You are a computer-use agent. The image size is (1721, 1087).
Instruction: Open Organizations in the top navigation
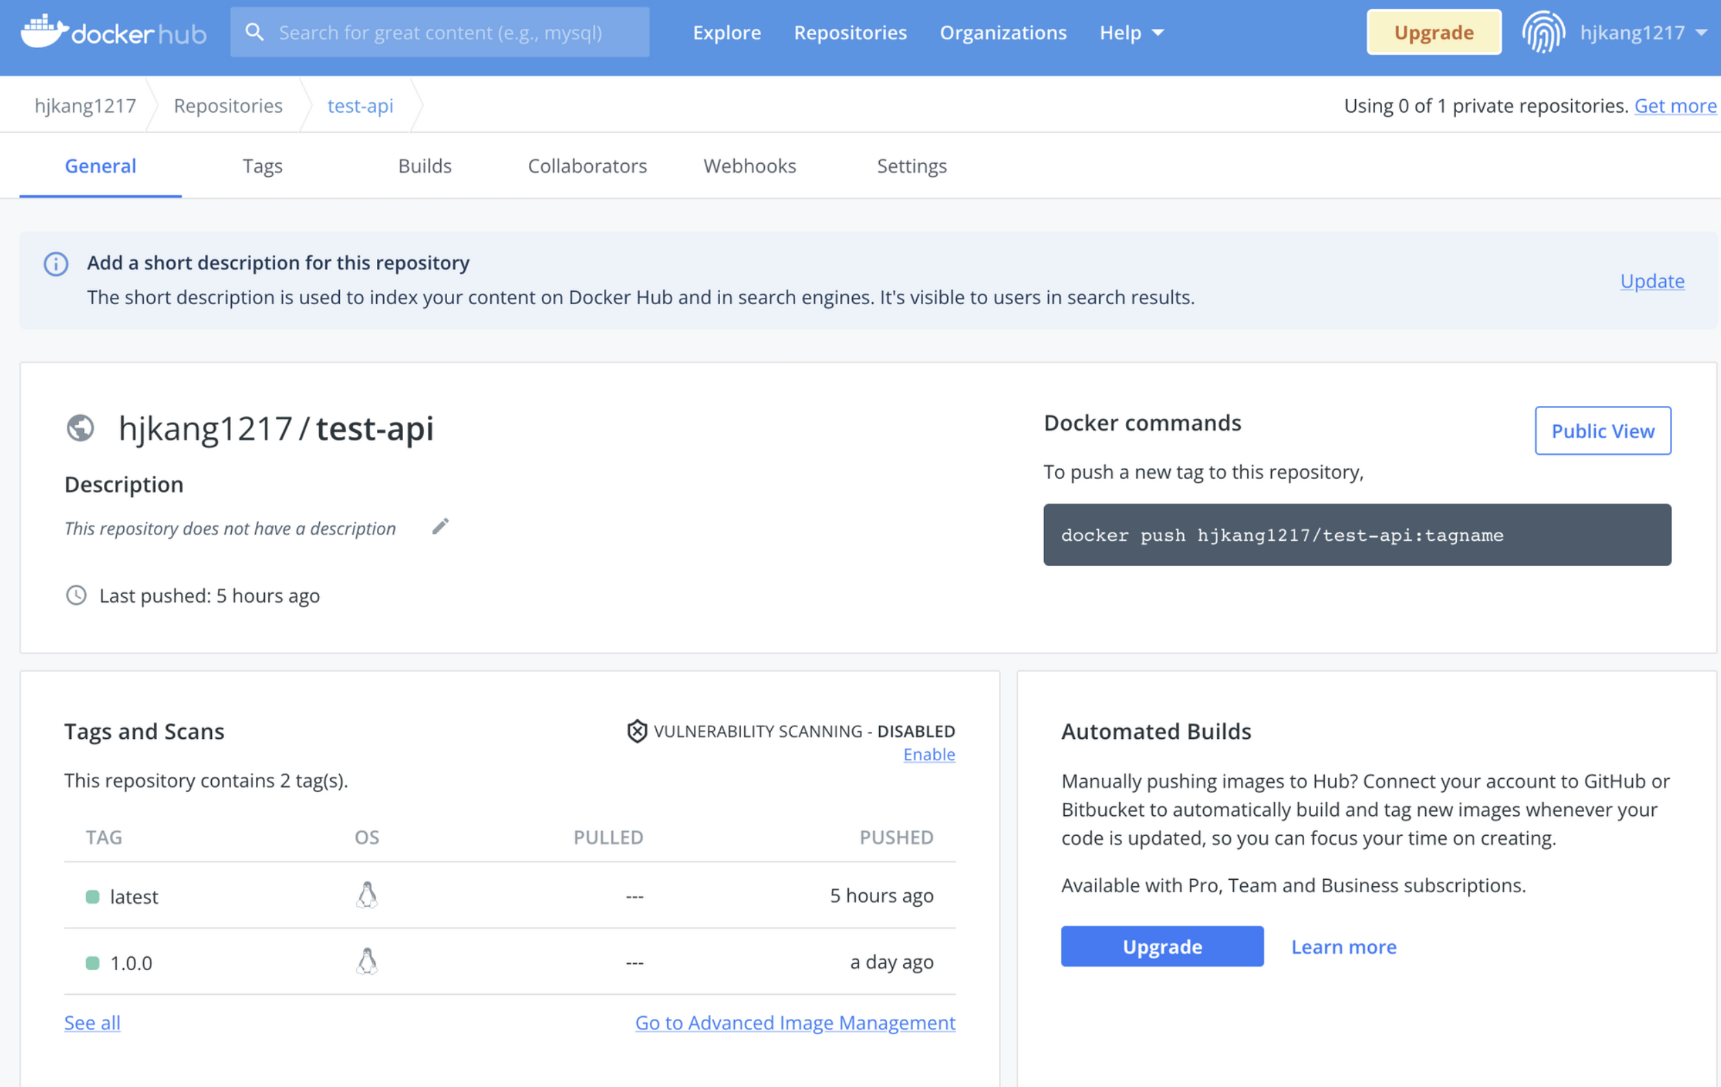pos(1003,32)
